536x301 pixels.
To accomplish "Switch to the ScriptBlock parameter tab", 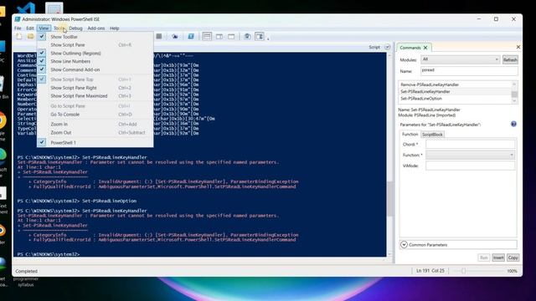I will 432,135.
